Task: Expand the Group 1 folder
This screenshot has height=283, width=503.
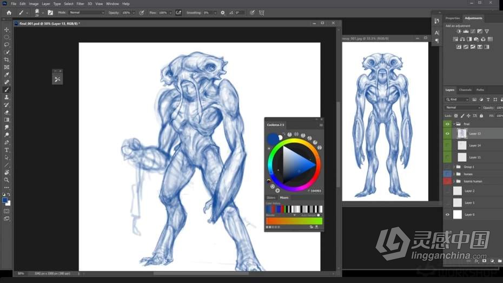Action: (454, 167)
